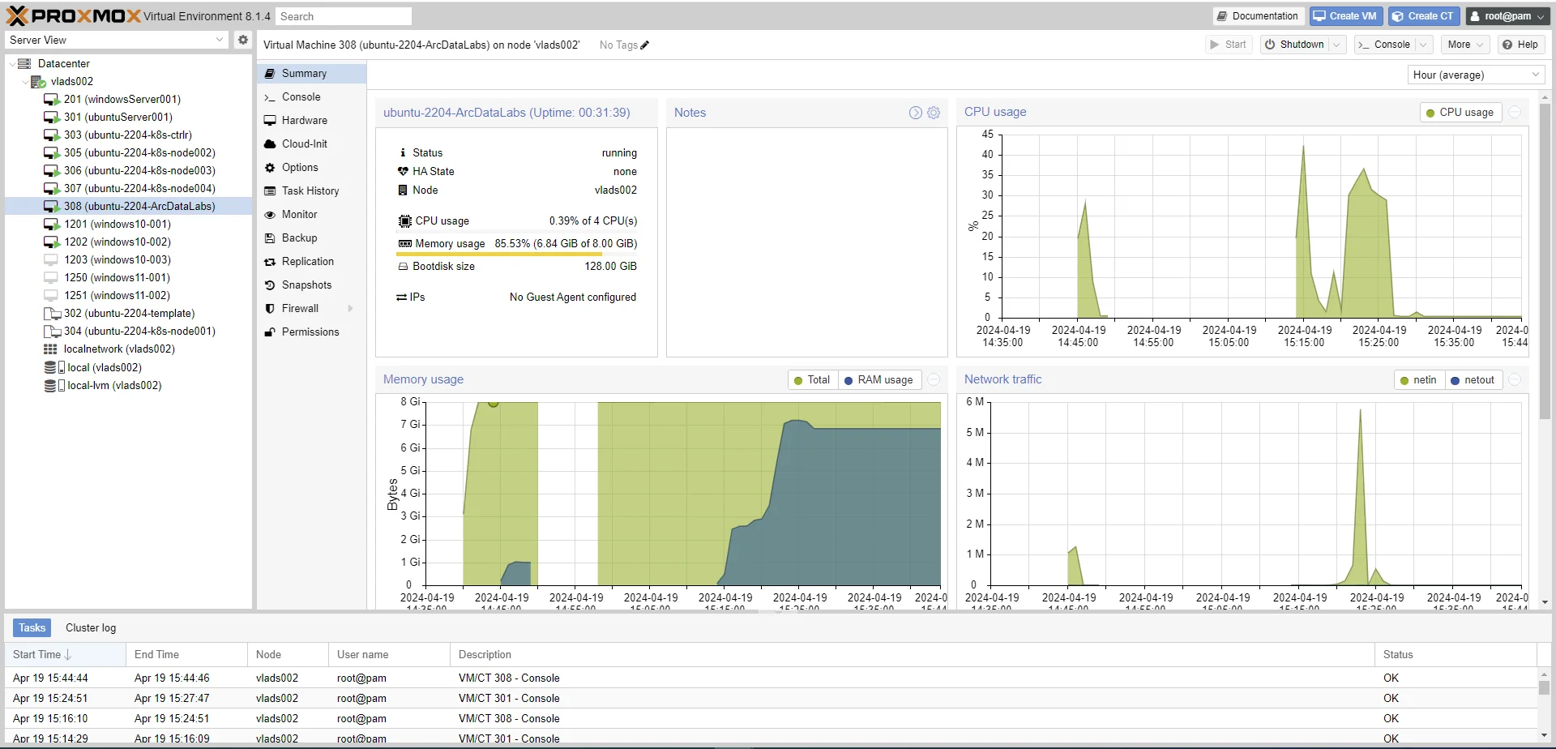Open Permissions via unlock icon
Image resolution: width=1556 pixels, height=749 pixels.
pos(270,332)
